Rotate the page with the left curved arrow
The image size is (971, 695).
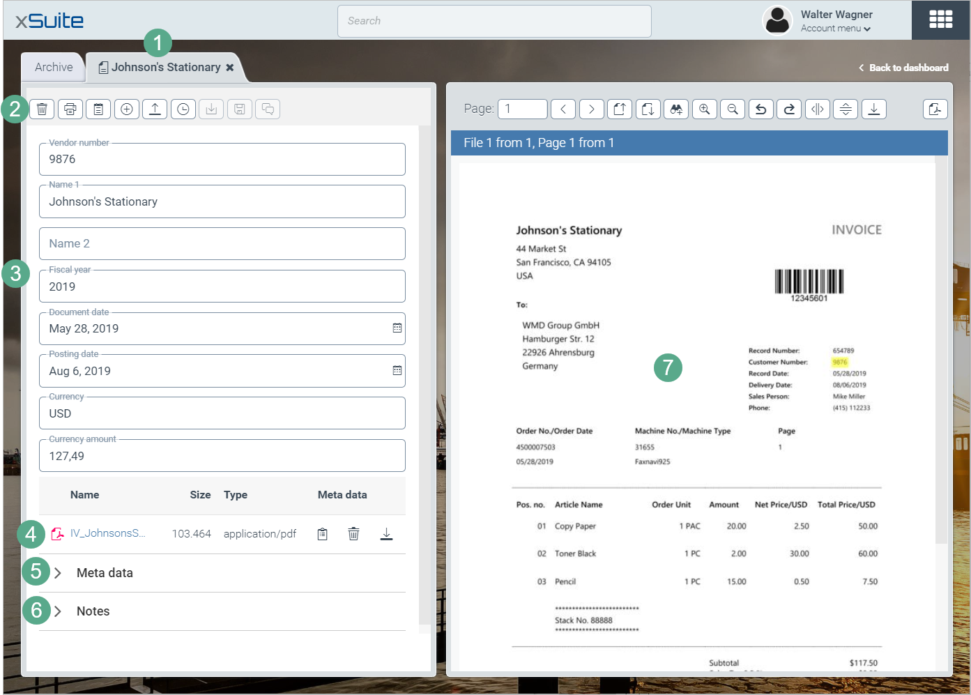761,109
